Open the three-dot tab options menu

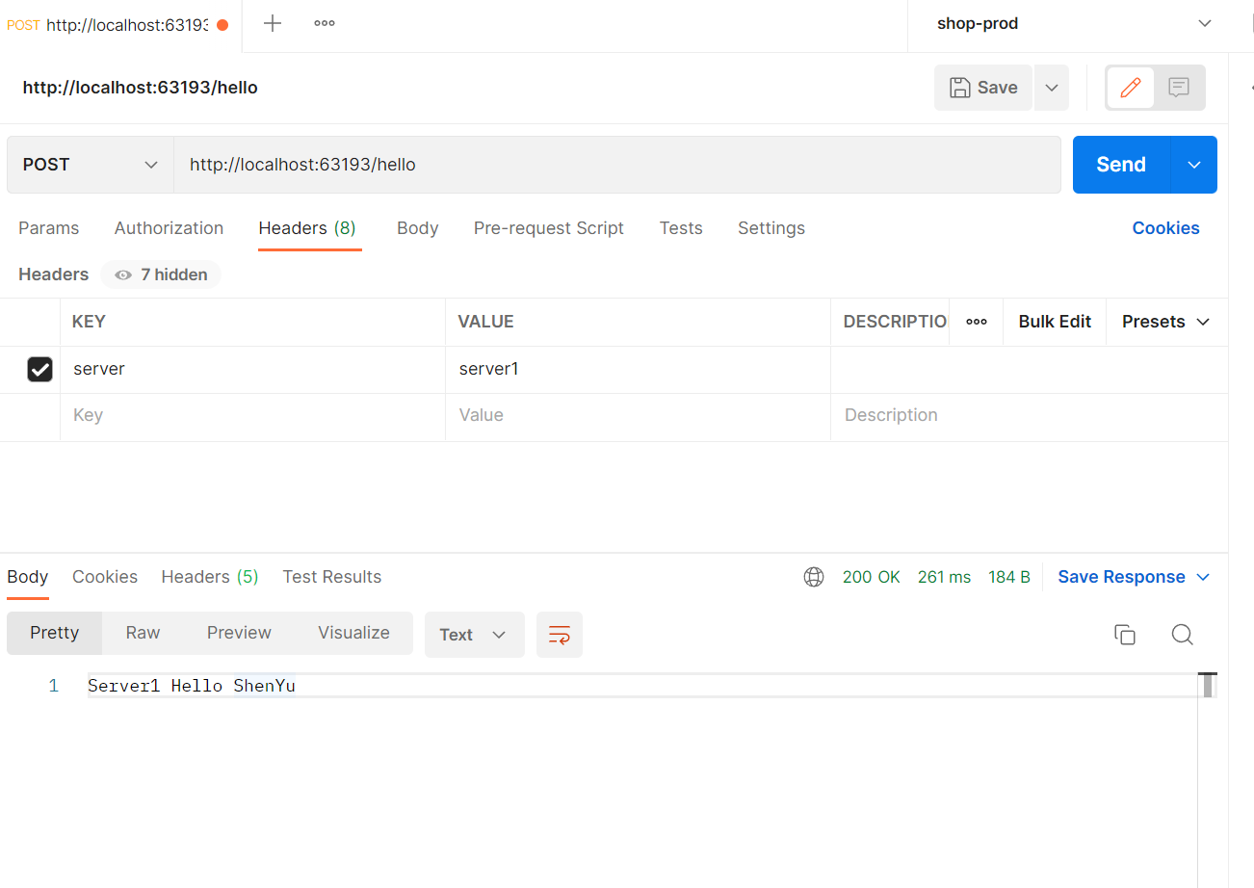tap(325, 24)
